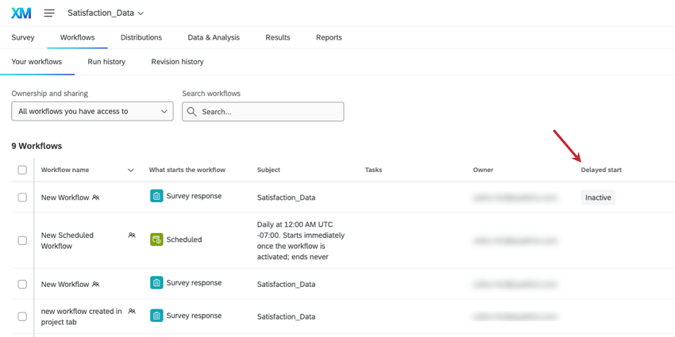Open the Run history tab
Viewport: 675px width, 337px height.
(106, 62)
